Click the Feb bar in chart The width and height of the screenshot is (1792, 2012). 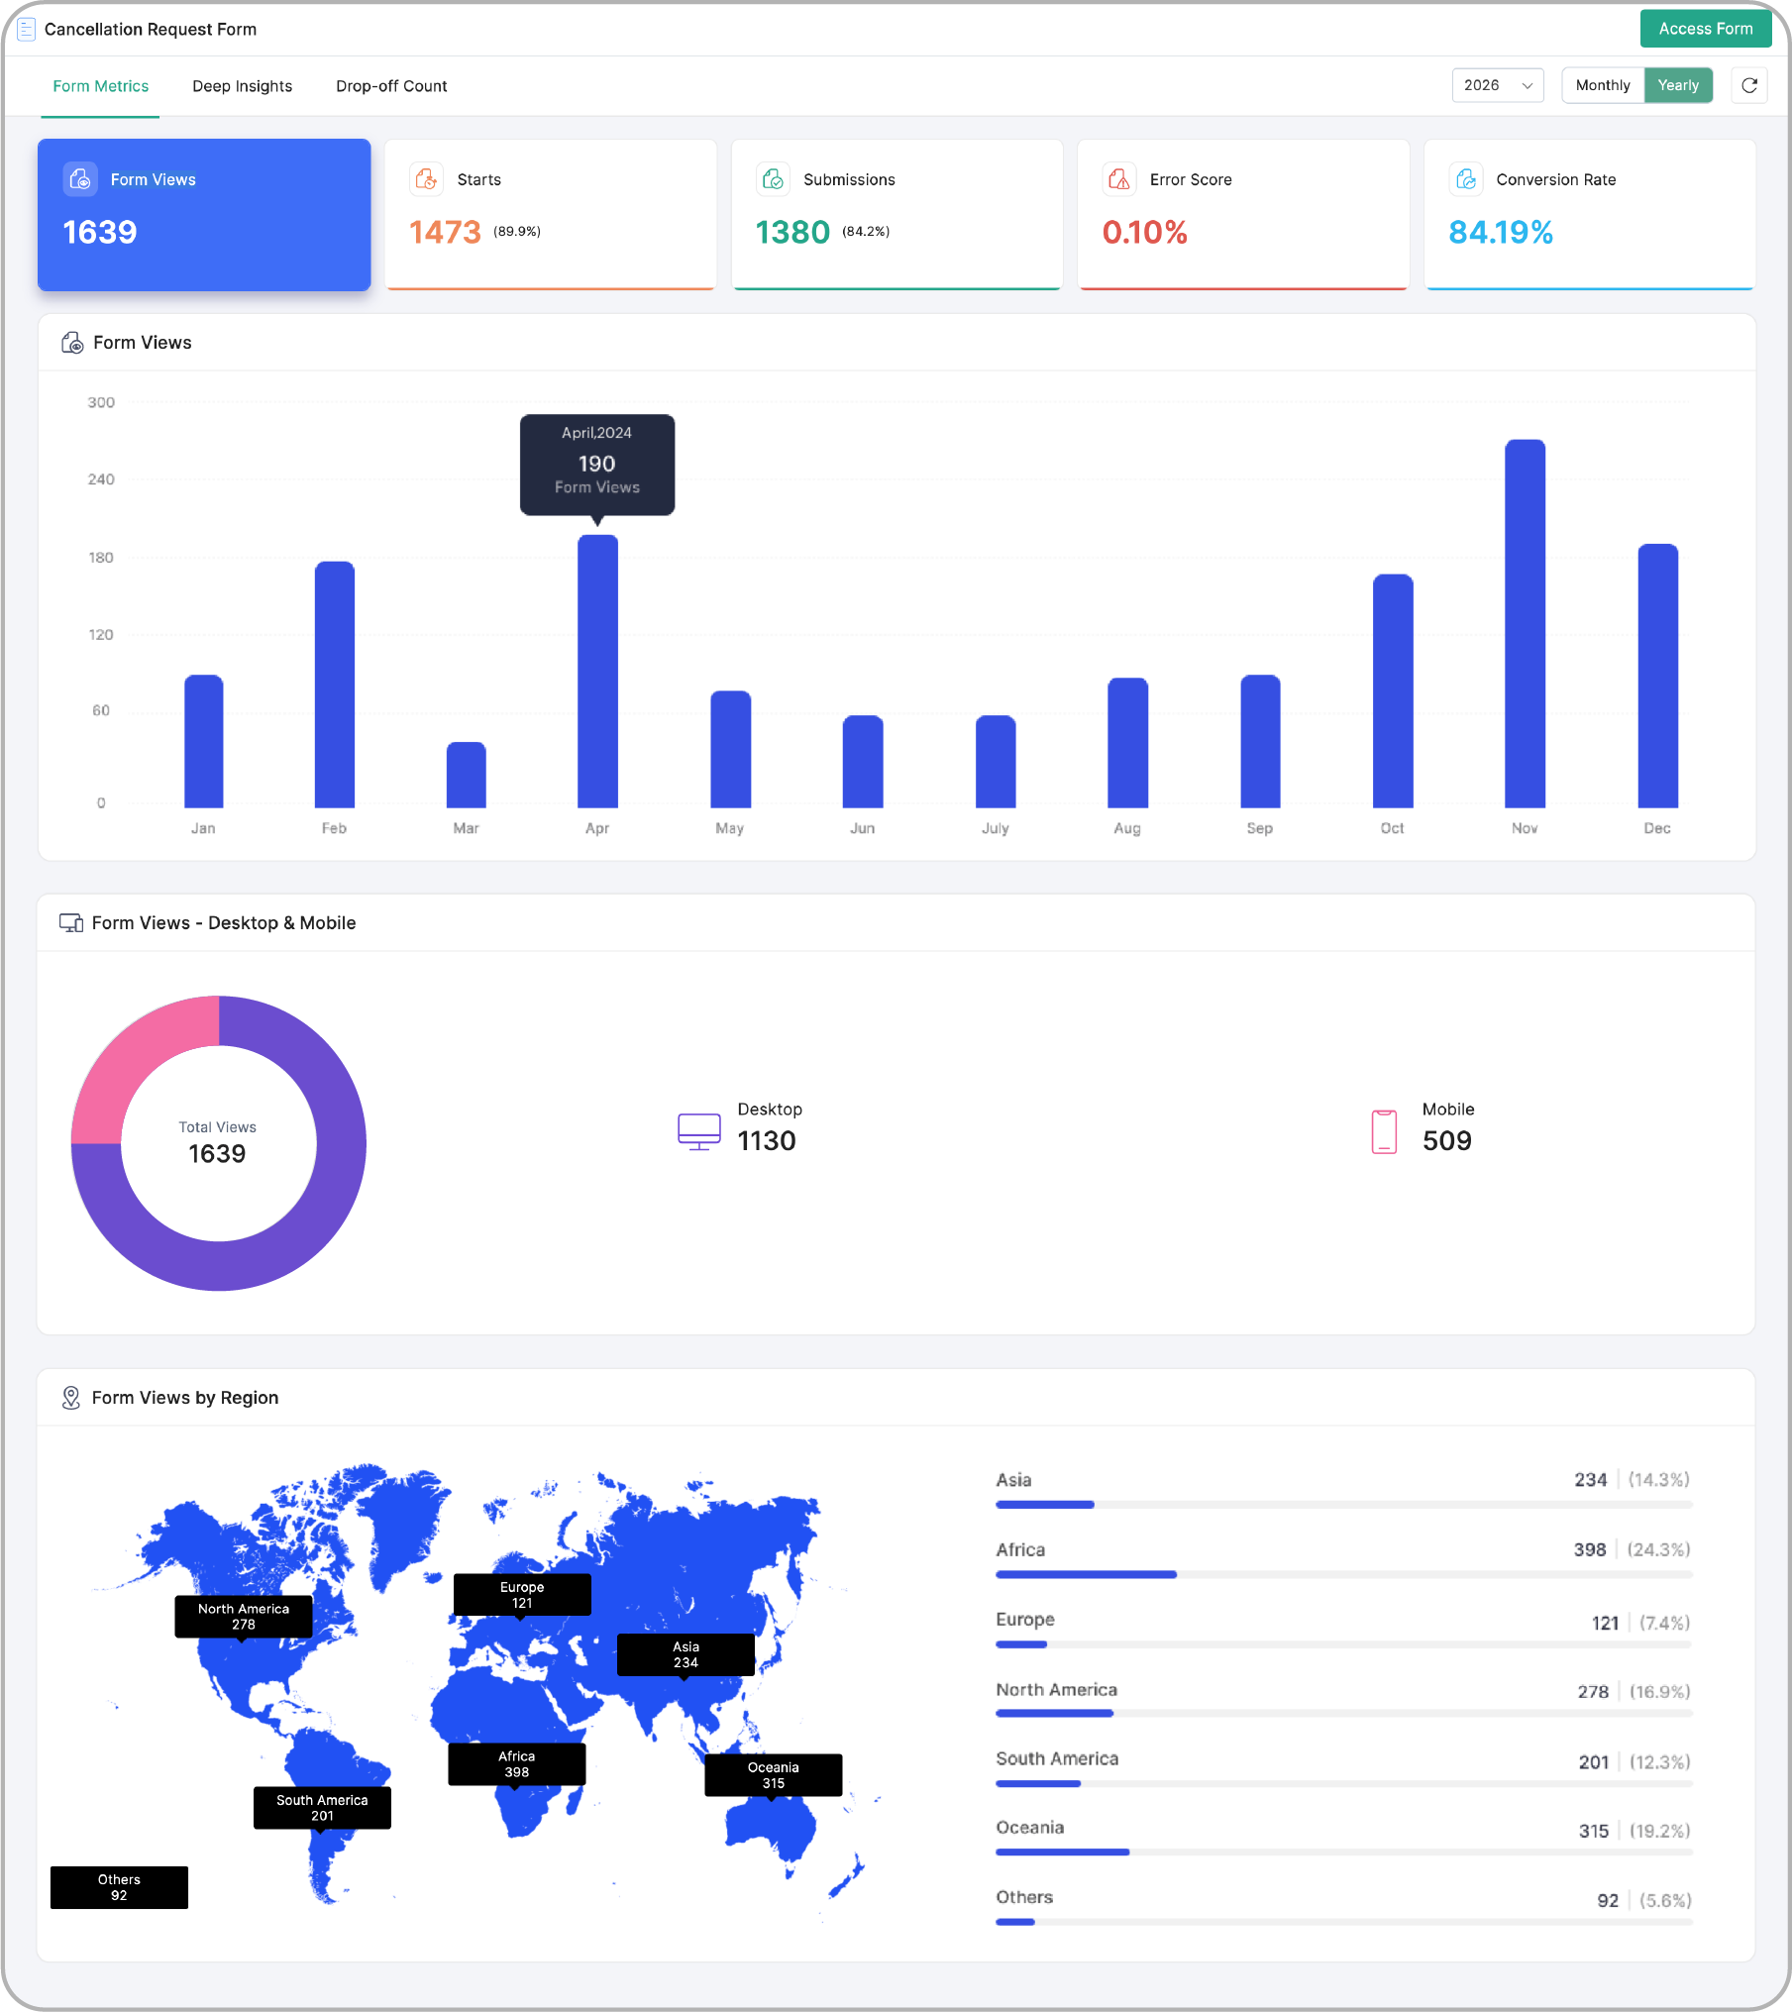[335, 685]
